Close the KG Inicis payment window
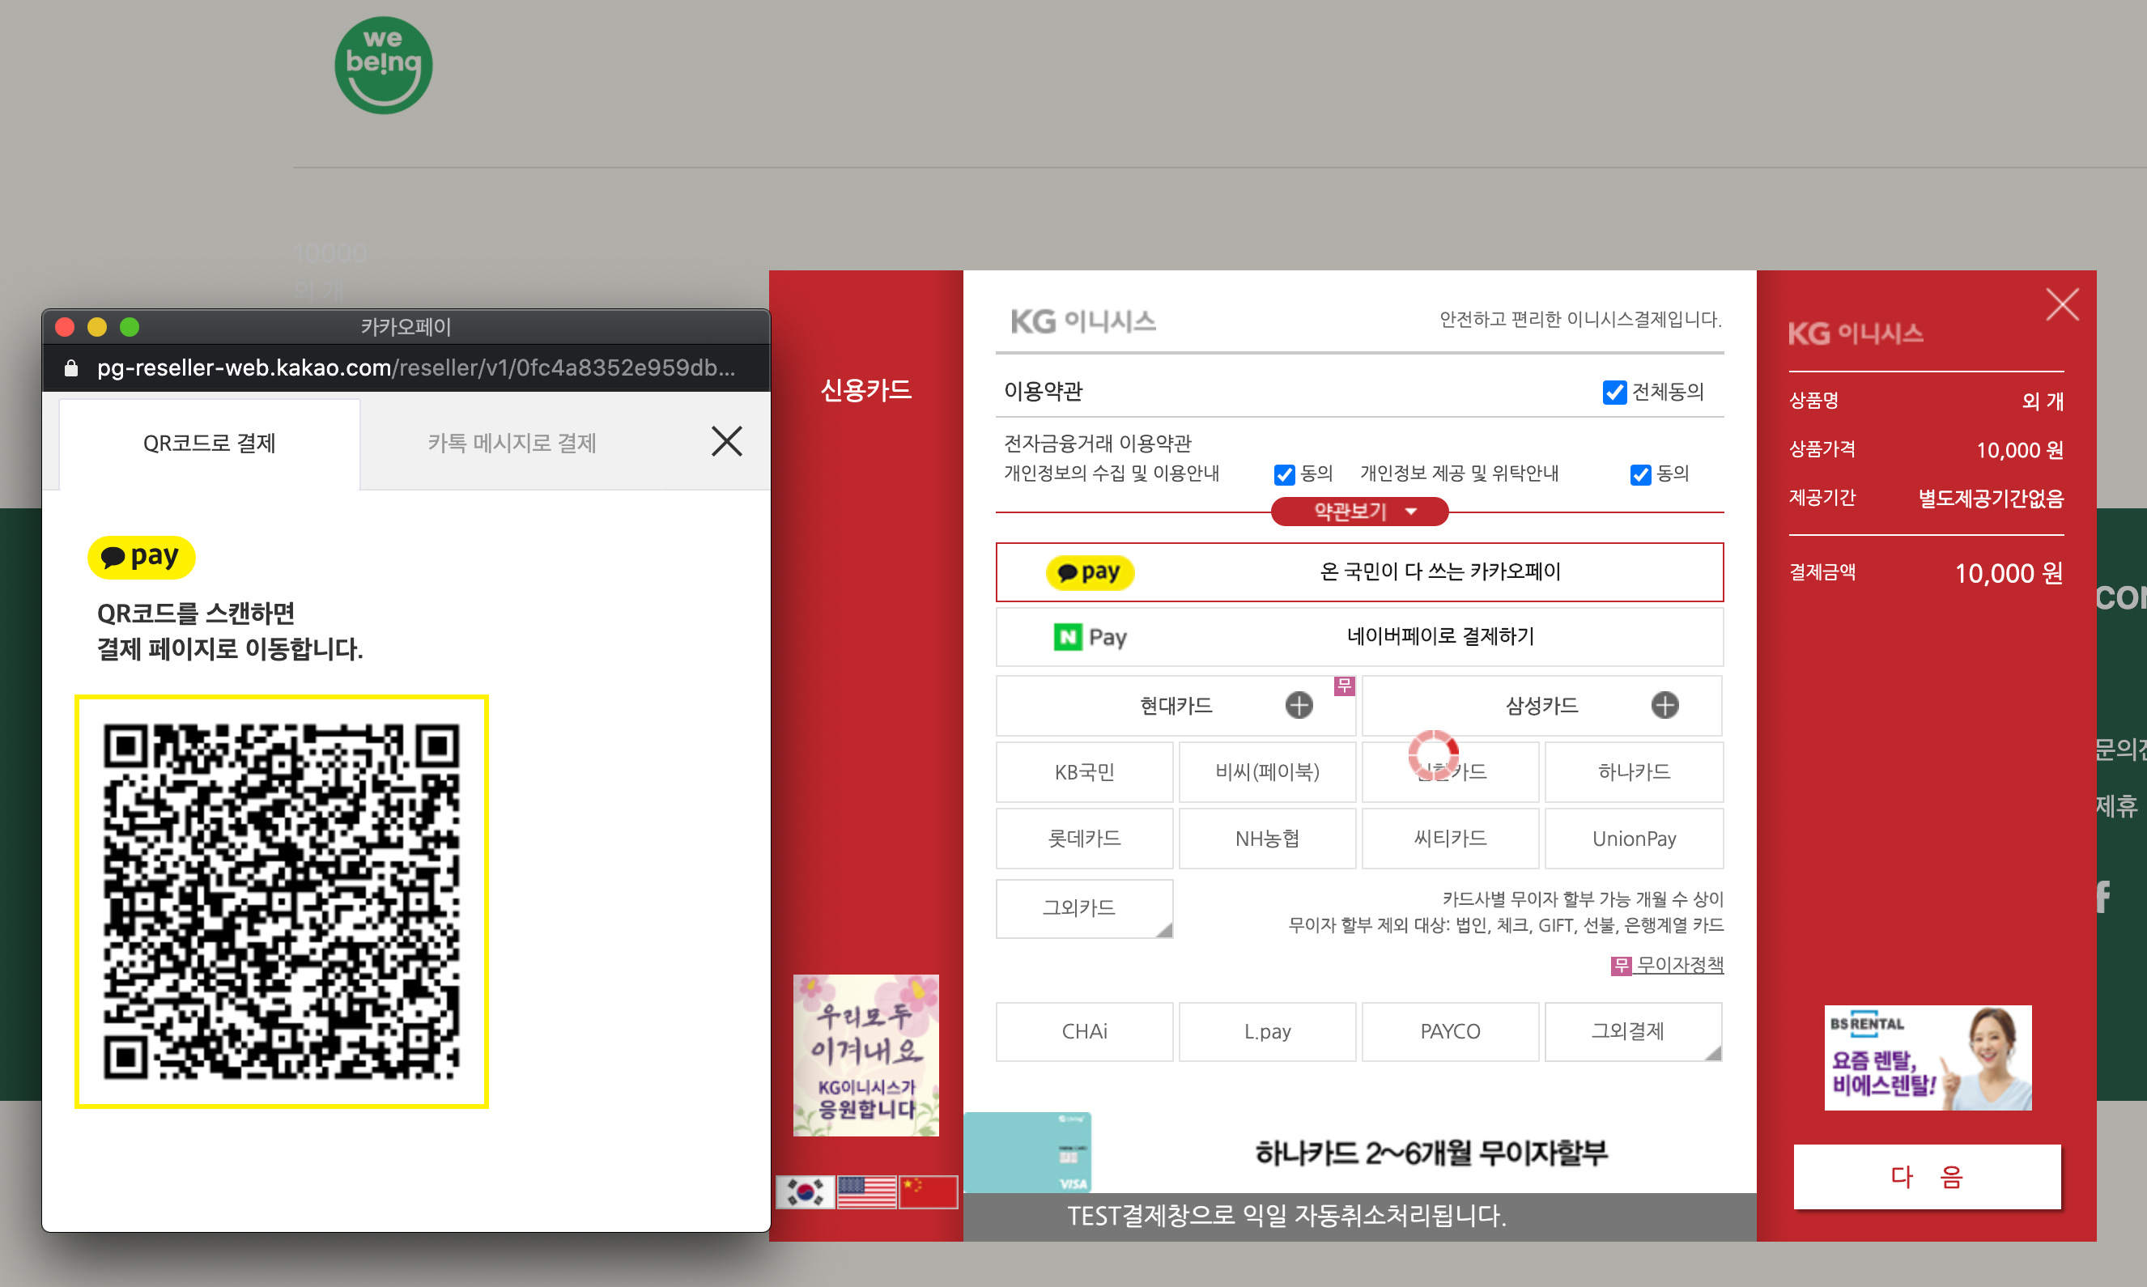Screen dimensions: 2147x1287 (2061, 304)
